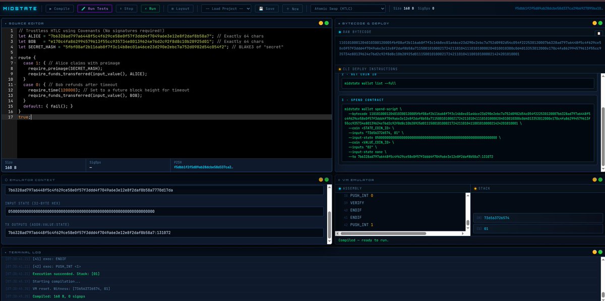
Task: Open the Load Project dropdown
Action: pyautogui.click(x=226, y=9)
